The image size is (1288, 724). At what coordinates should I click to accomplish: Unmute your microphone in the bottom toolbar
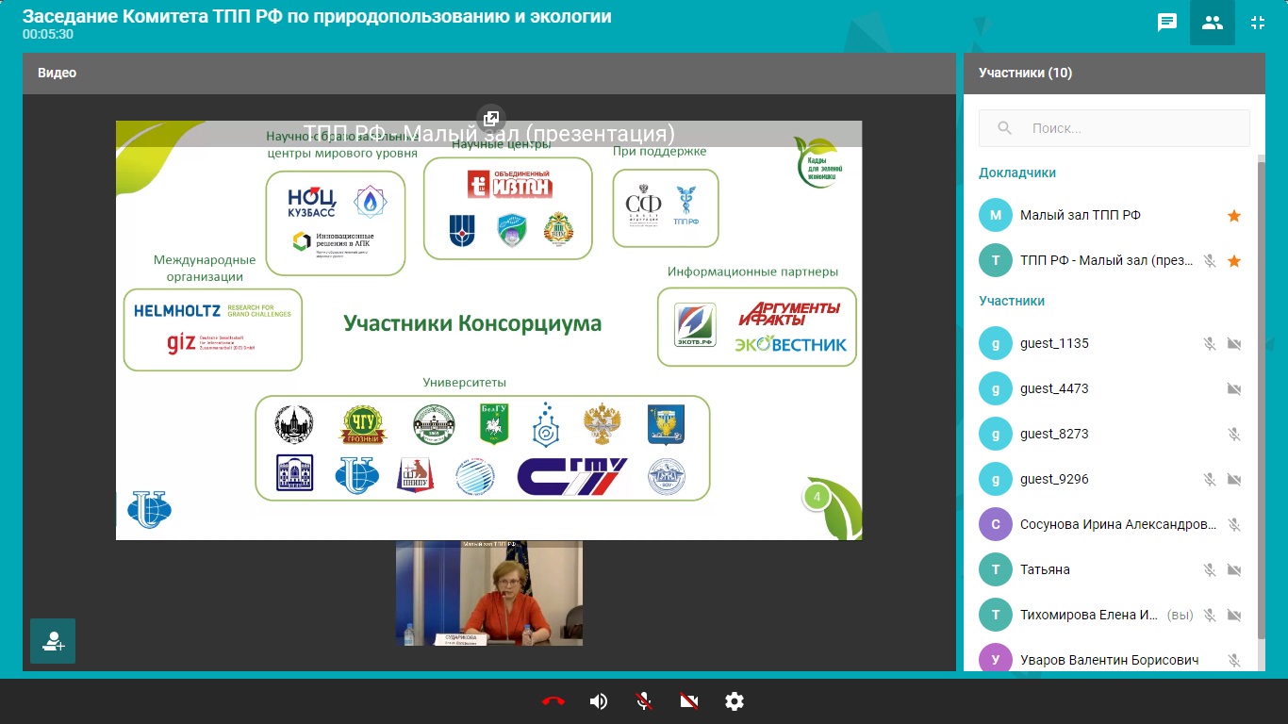[x=643, y=701]
